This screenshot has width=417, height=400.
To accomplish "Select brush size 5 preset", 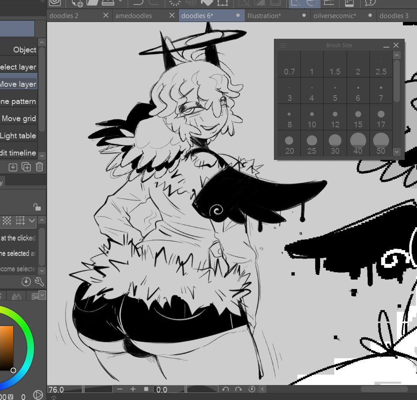I will (x=335, y=91).
